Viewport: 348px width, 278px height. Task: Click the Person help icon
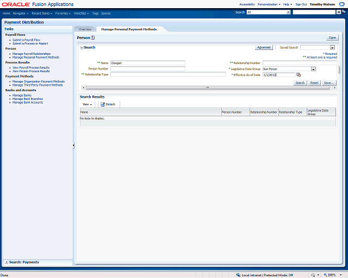coord(93,38)
